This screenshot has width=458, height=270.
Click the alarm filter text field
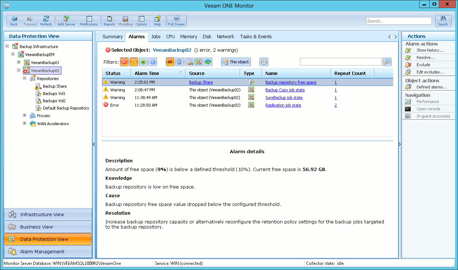tap(341, 62)
